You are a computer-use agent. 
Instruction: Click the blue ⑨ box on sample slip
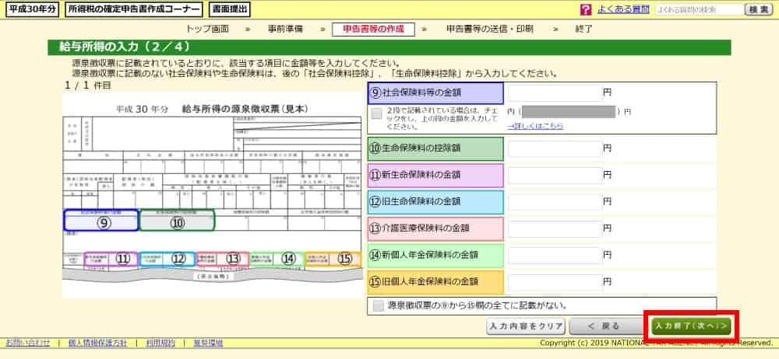[101, 221]
